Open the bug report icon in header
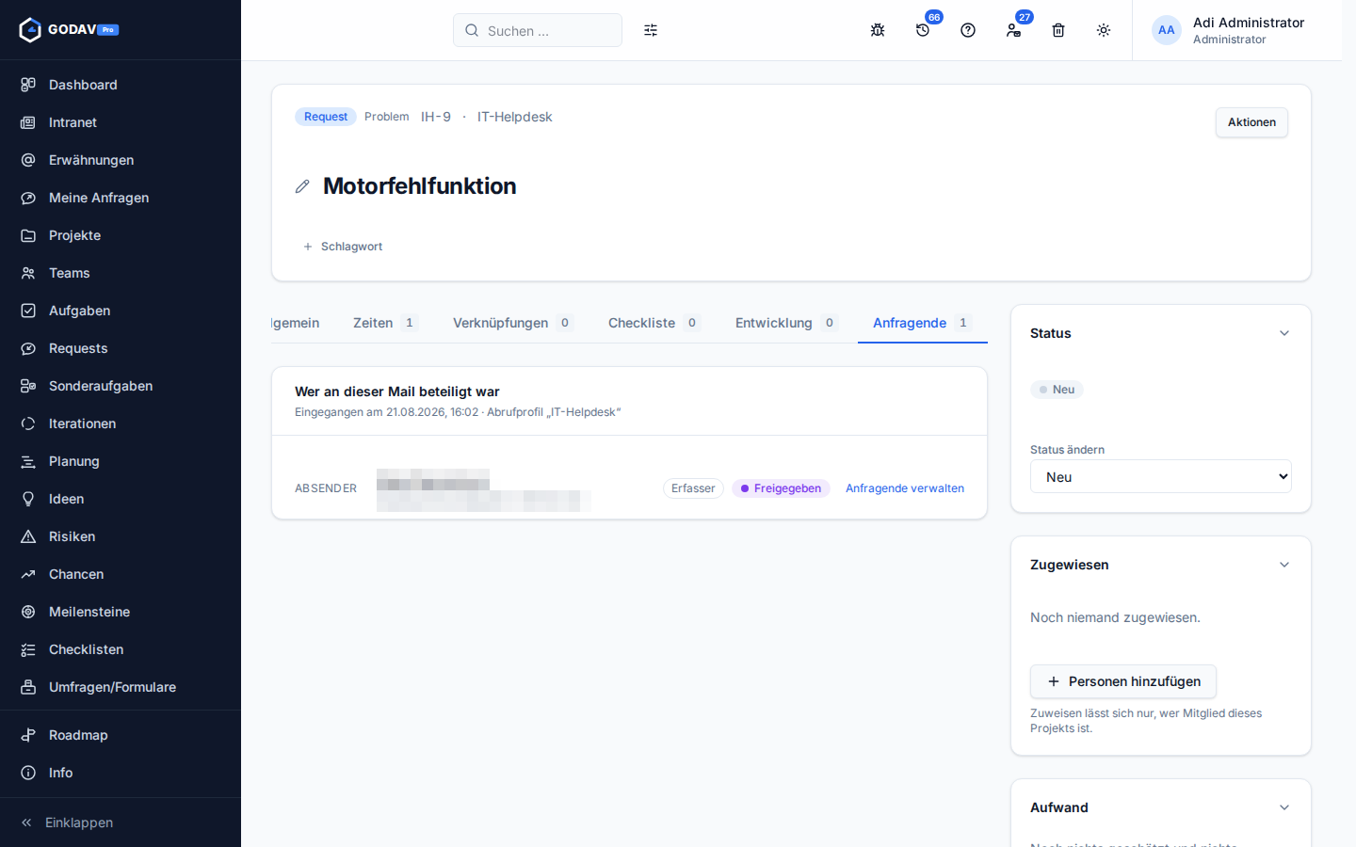 coord(878,30)
